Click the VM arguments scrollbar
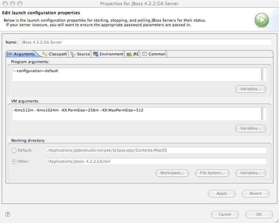This screenshot has height=223, width=279. click(264, 114)
